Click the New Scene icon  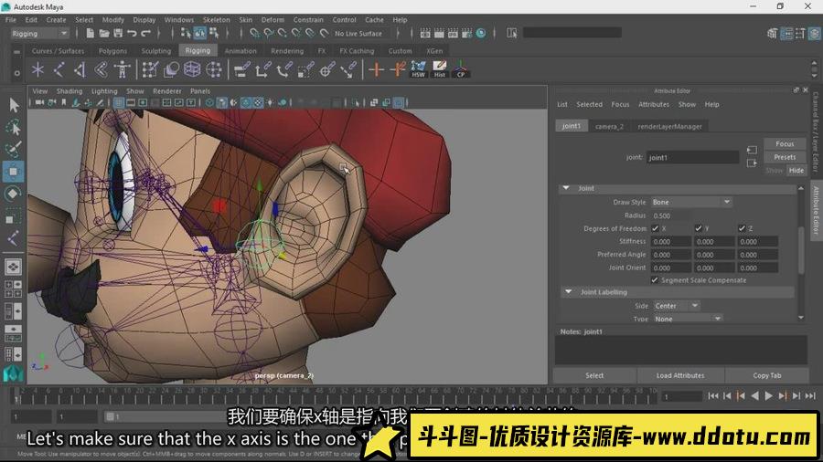(x=90, y=33)
